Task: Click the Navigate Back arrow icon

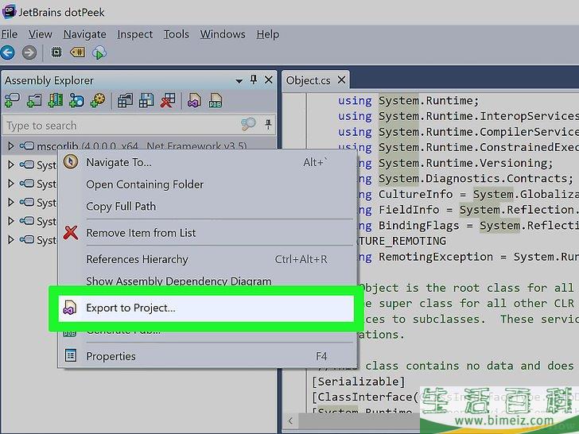Action: click(8, 52)
